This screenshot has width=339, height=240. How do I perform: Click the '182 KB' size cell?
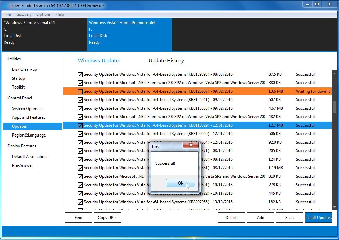[275, 202]
